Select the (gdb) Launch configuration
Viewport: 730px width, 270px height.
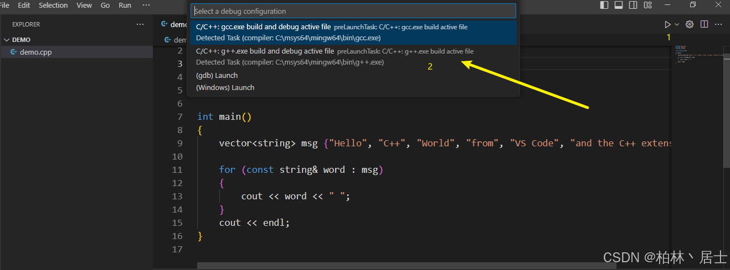point(353,75)
